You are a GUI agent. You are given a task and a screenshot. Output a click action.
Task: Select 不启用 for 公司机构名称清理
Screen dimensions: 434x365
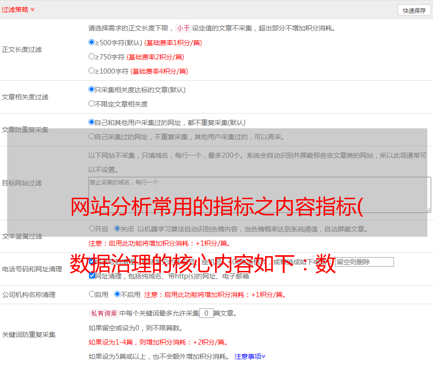(118, 294)
